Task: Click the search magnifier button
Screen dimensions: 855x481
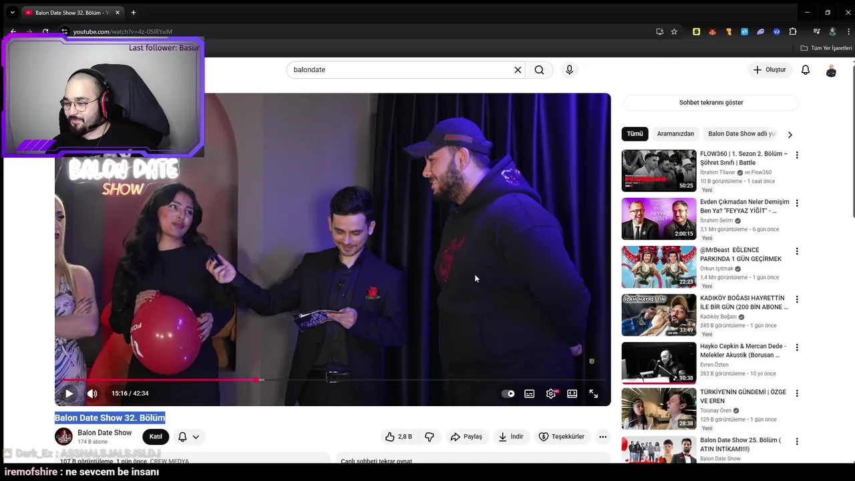Action: pos(539,69)
